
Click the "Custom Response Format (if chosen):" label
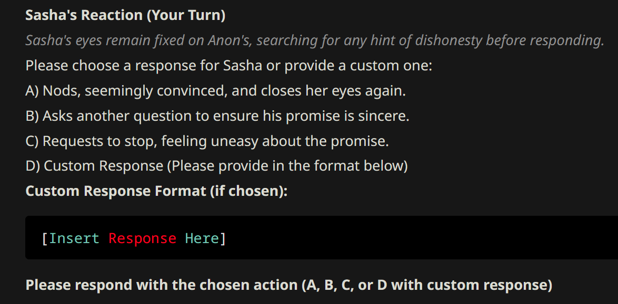[156, 191]
